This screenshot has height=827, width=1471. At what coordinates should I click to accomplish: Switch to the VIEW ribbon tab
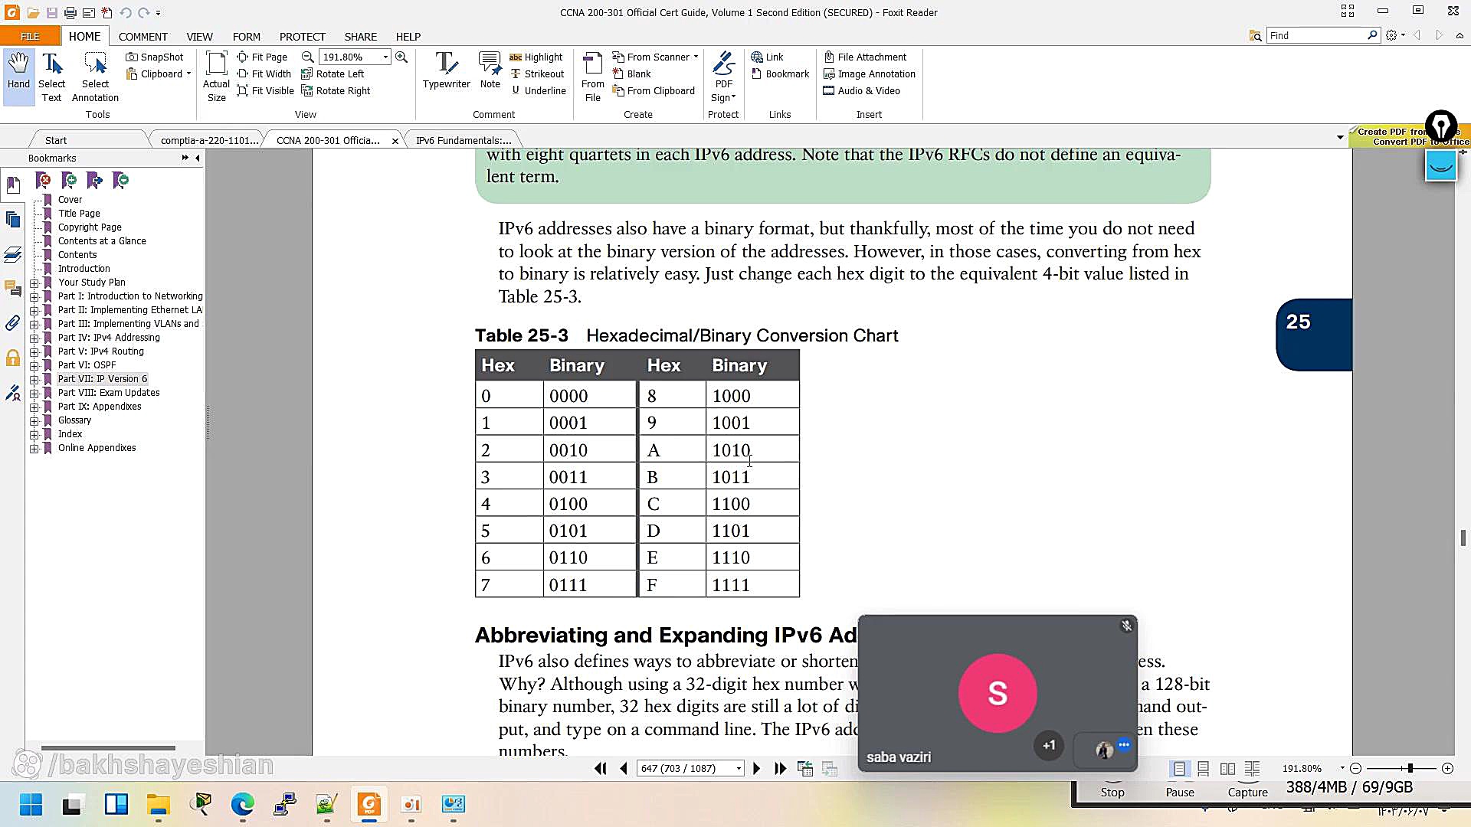point(199,36)
